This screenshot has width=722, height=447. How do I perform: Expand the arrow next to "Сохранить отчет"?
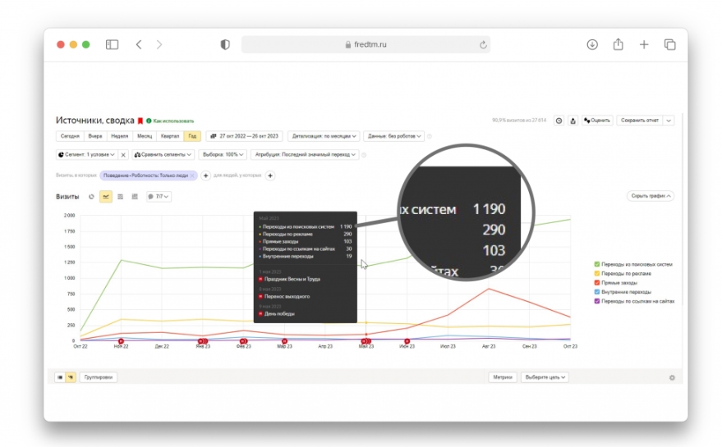[669, 121]
